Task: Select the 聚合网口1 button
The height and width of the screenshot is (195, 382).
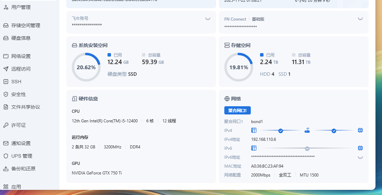Action: (x=237, y=111)
